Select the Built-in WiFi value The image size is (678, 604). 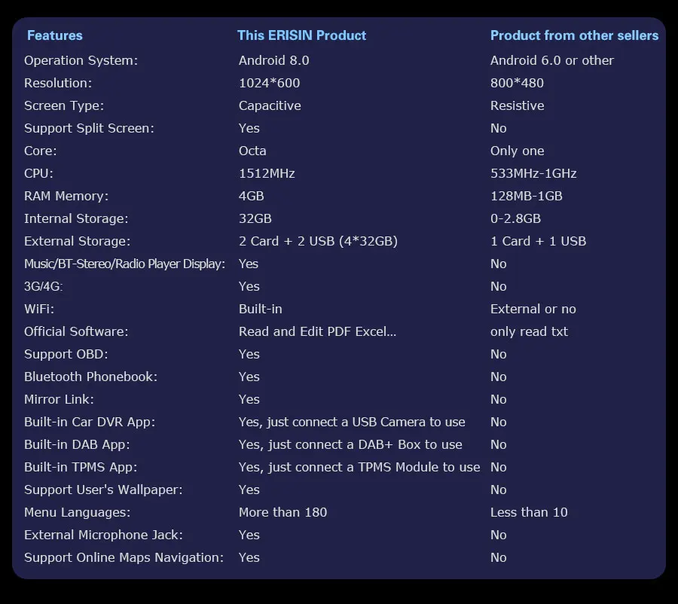261,309
